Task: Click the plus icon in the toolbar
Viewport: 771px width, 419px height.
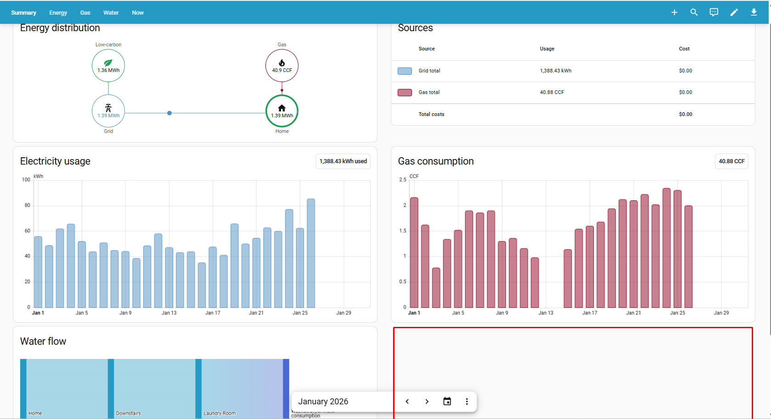Action: coord(674,12)
